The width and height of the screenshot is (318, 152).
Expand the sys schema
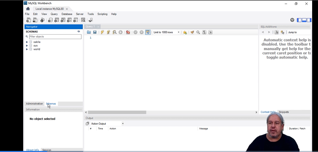click(27, 45)
